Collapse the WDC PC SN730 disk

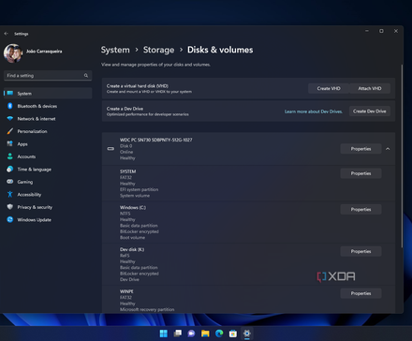click(x=388, y=149)
